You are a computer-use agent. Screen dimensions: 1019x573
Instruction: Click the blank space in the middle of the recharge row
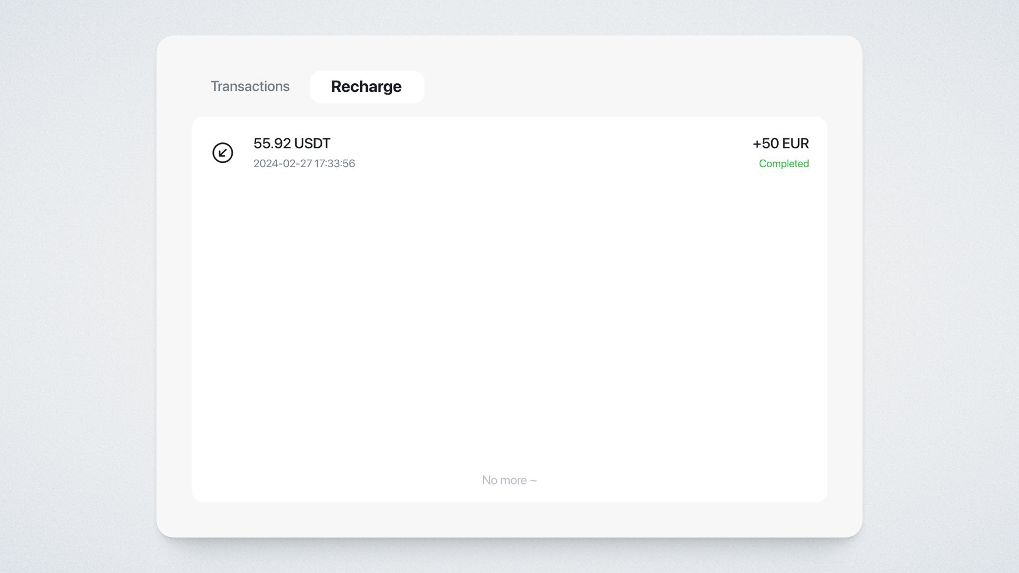538,153
